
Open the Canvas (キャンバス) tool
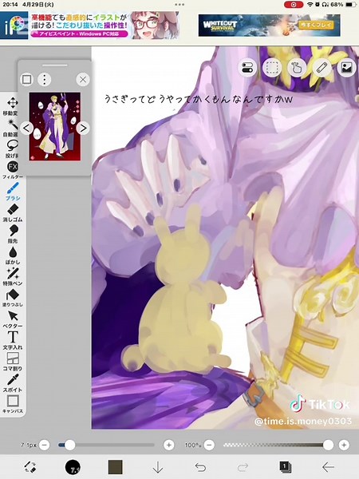pyautogui.click(x=12, y=404)
